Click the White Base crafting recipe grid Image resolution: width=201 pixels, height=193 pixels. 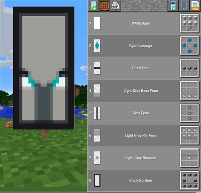(190, 23)
